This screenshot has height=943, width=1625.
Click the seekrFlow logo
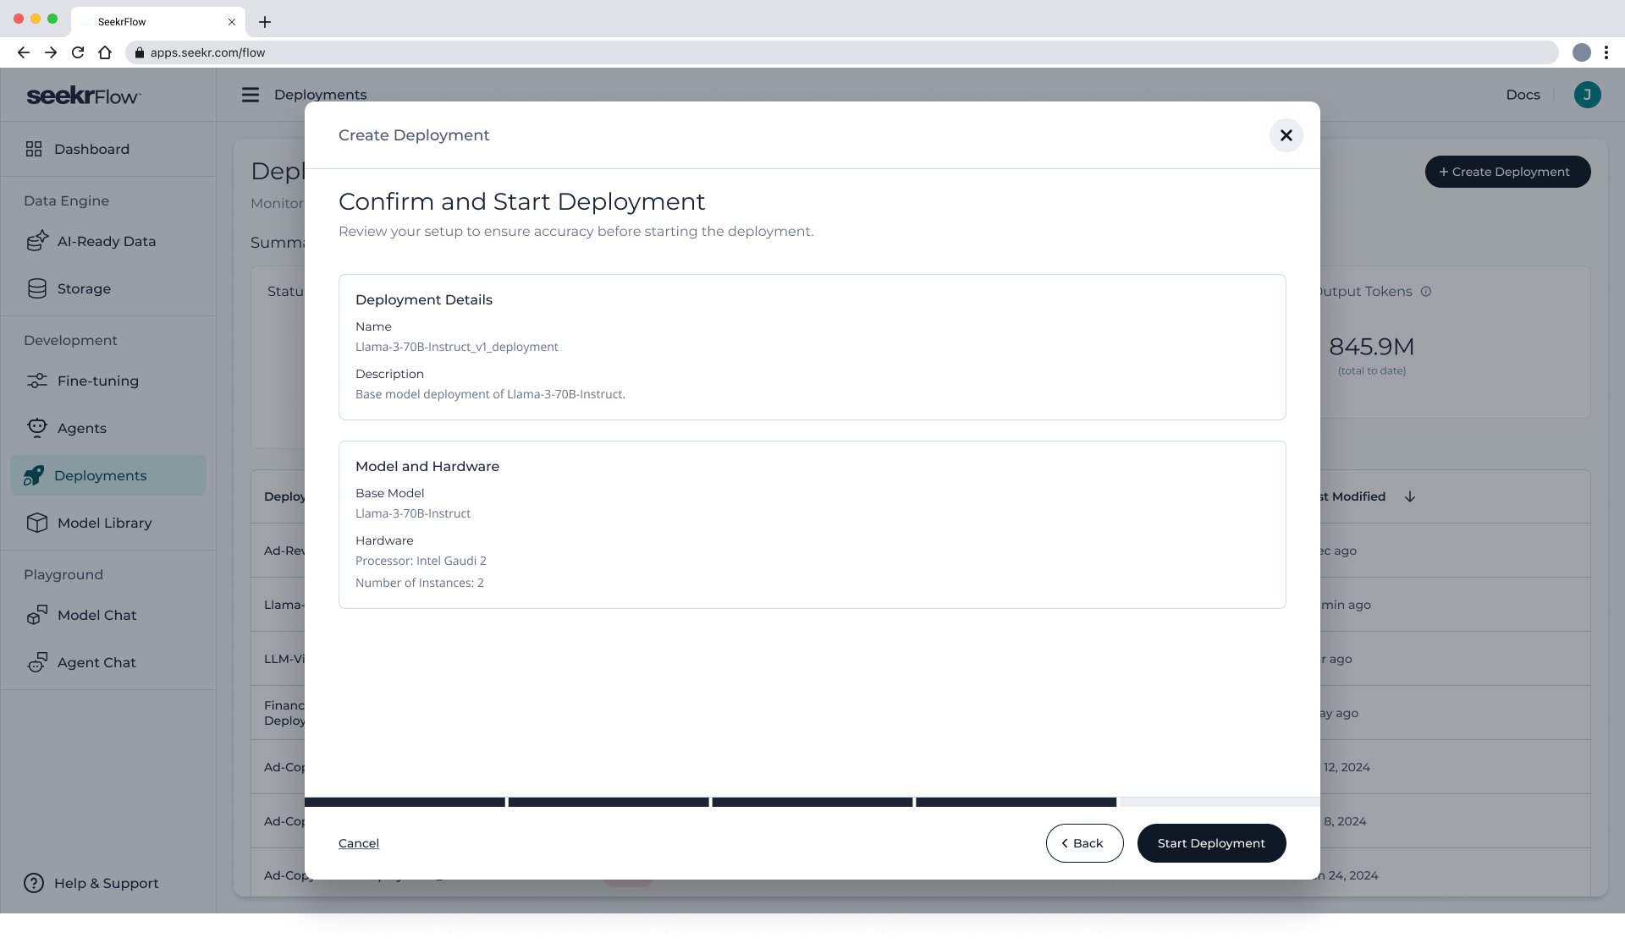(84, 96)
